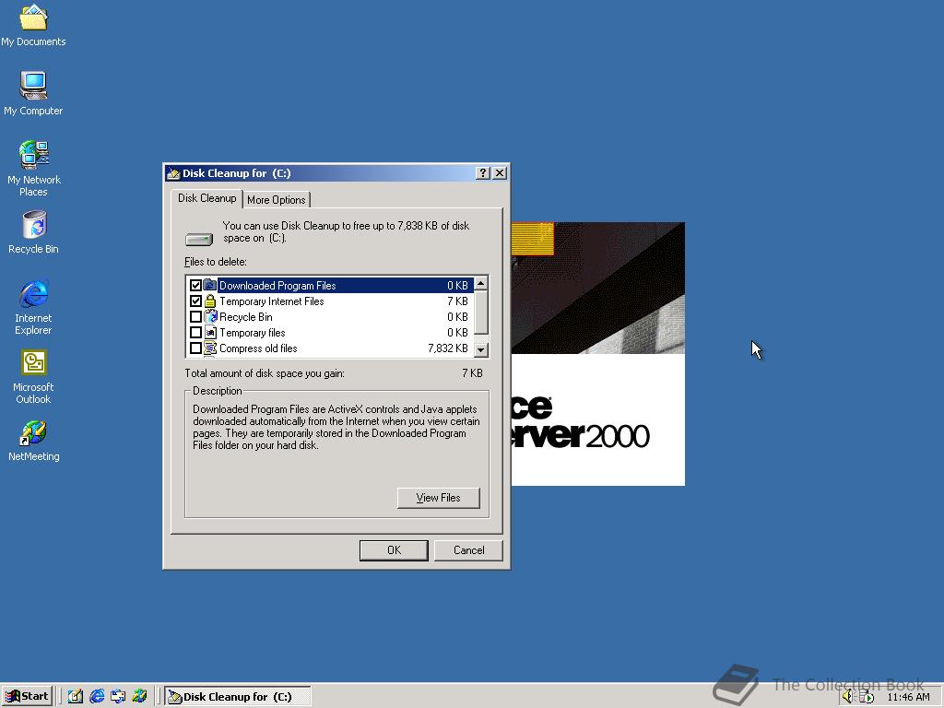
Task: Click the Temporary files list icon
Action: (209, 332)
